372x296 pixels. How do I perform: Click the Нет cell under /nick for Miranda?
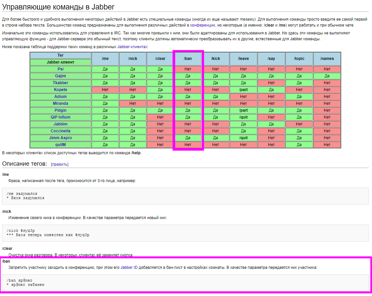click(133, 103)
